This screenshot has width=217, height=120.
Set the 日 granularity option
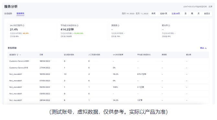click(x=186, y=14)
